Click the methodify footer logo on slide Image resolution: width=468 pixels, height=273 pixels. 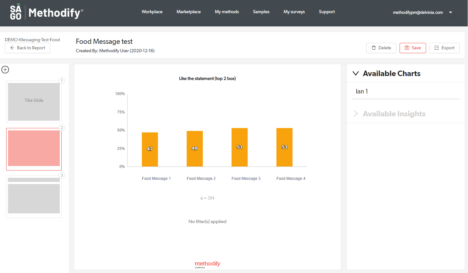point(207,264)
